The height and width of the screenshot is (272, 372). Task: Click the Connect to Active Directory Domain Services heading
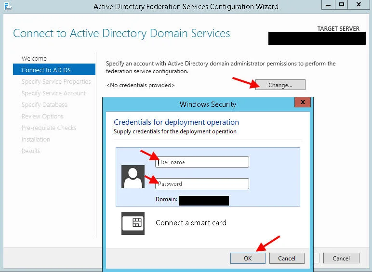[121, 33]
